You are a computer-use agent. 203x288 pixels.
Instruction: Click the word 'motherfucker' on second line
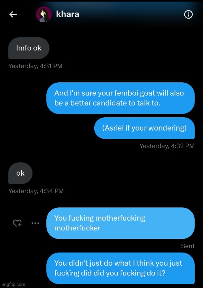[x=77, y=228]
